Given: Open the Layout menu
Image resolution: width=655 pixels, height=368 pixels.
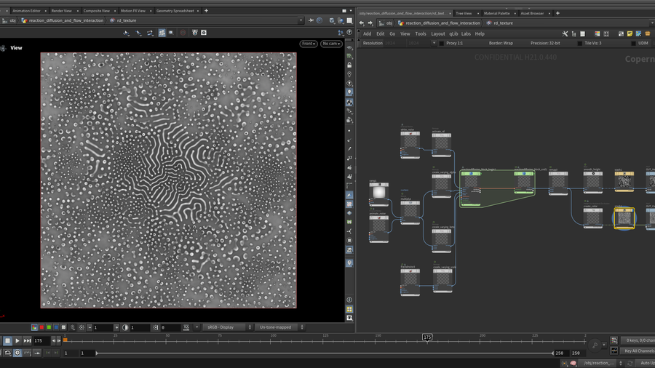Looking at the screenshot, I should click(437, 33).
